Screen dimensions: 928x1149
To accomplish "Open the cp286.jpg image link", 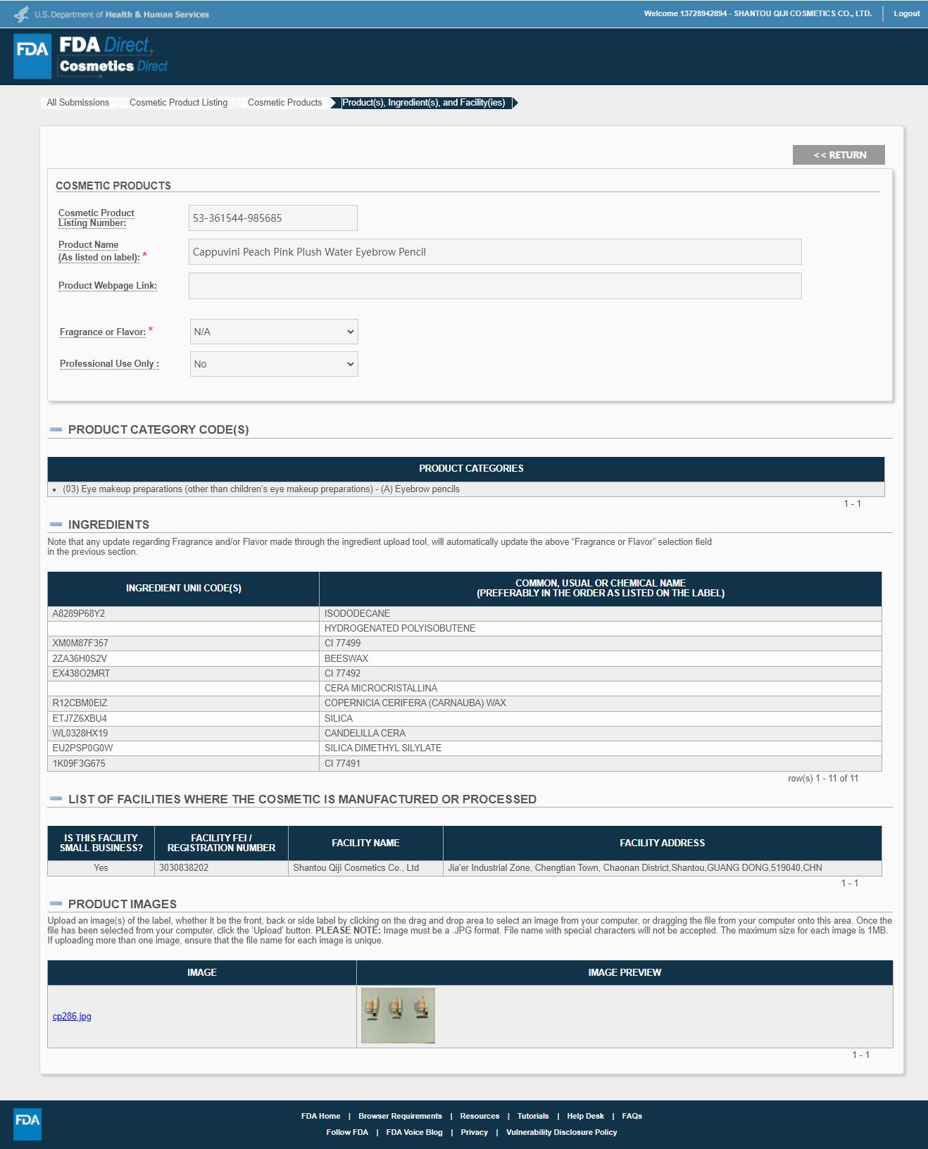I will [72, 1016].
